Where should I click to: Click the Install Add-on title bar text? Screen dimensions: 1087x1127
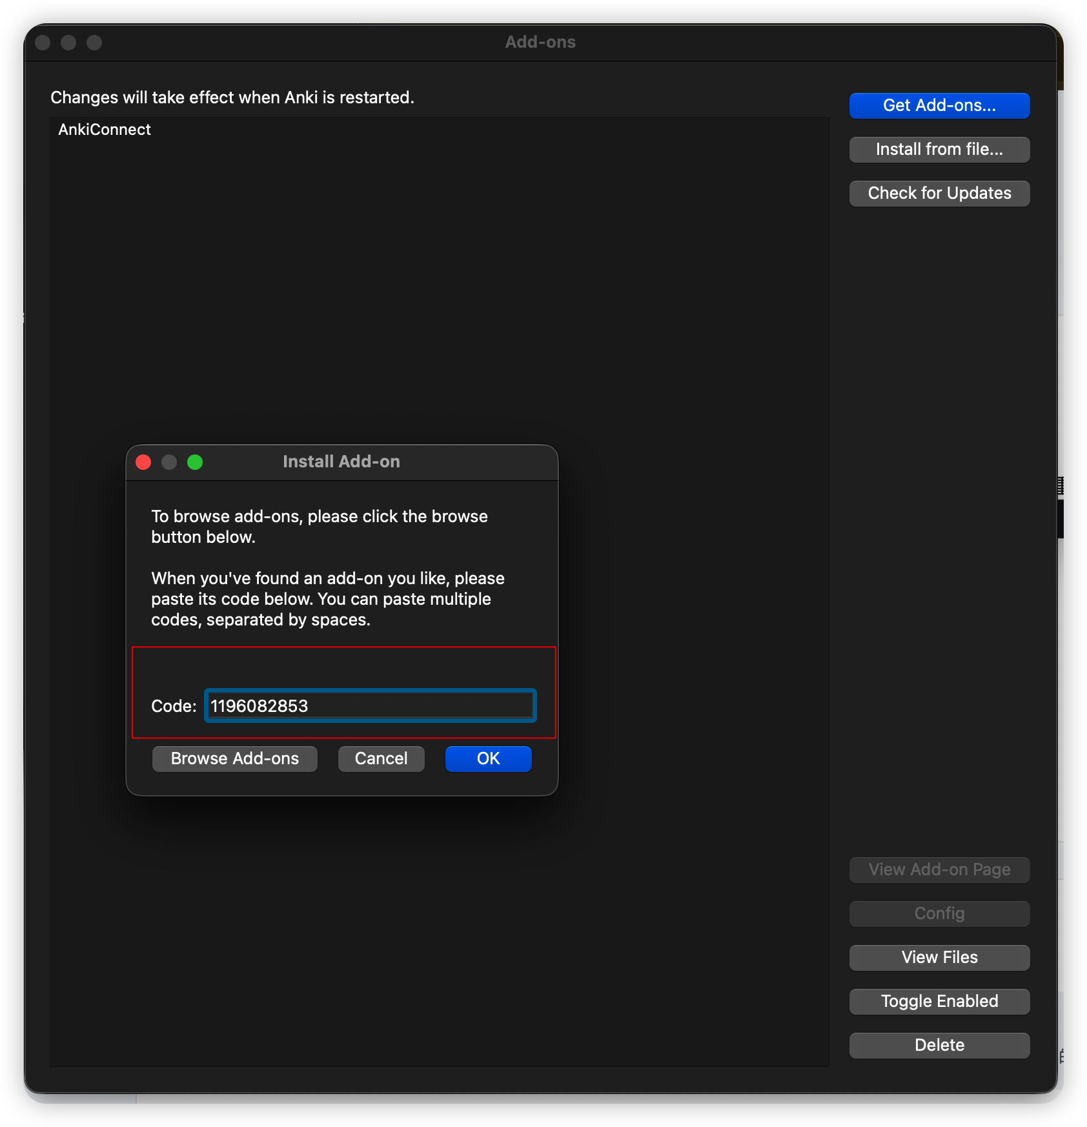click(x=341, y=462)
